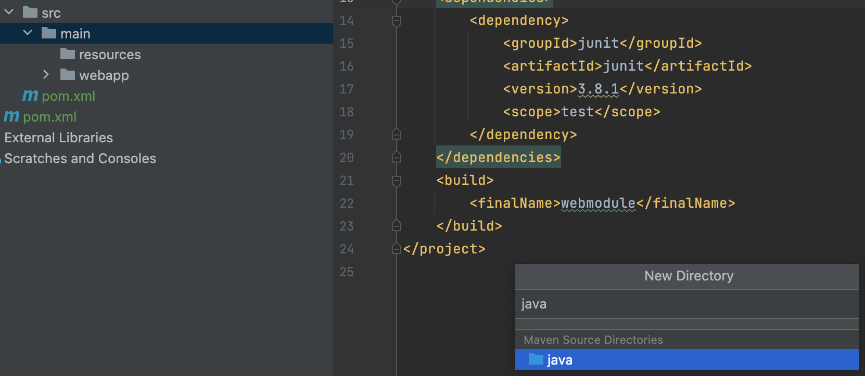Image resolution: width=865 pixels, height=376 pixels.
Task: Click the main folder icon
Action: coord(49,33)
